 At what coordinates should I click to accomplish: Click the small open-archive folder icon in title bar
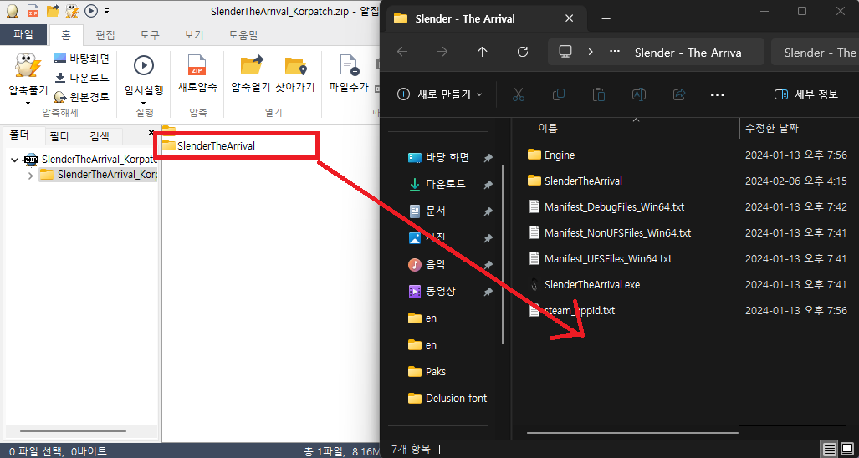[53, 10]
